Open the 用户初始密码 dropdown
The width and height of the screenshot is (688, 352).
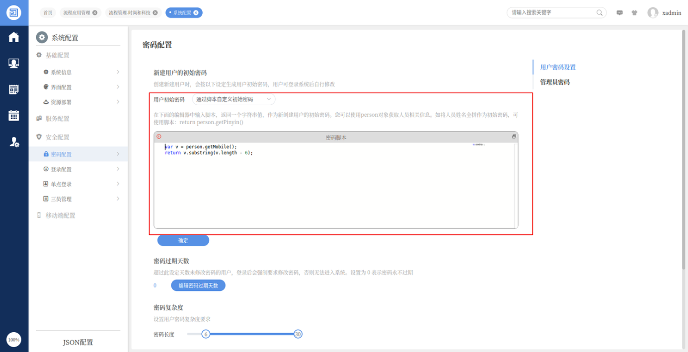coord(233,99)
